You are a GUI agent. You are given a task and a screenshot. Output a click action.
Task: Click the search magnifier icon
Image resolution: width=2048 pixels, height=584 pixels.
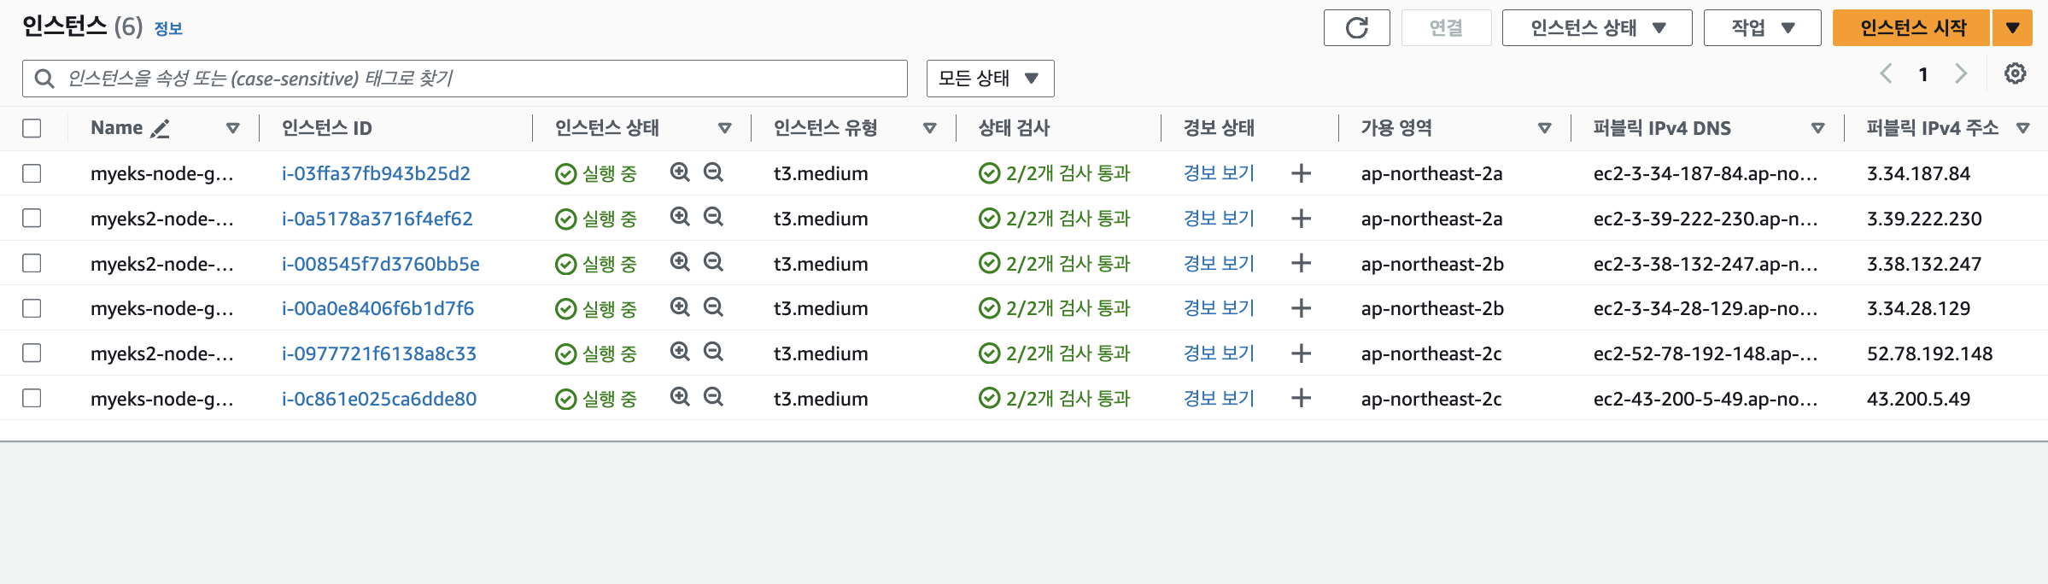(44, 79)
